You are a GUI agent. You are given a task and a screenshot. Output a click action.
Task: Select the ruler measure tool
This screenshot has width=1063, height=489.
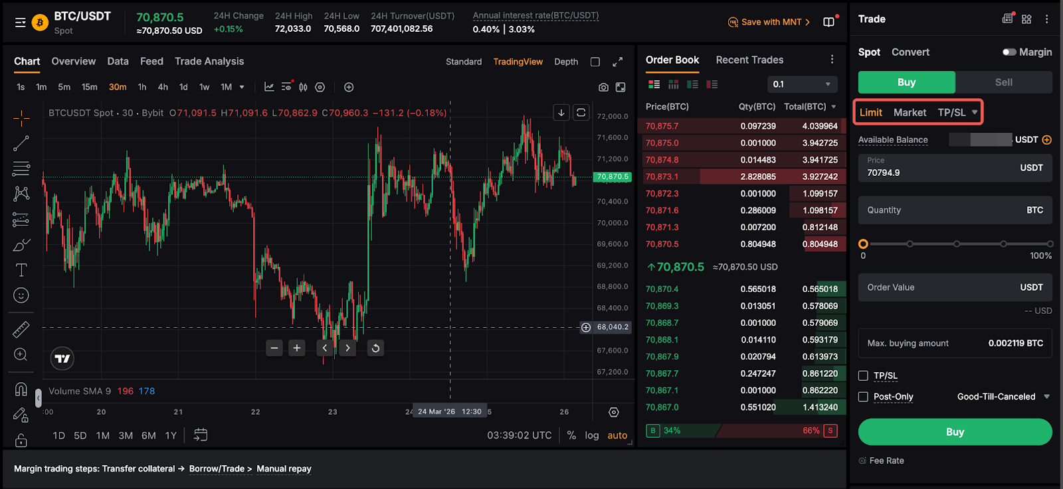[x=21, y=329]
